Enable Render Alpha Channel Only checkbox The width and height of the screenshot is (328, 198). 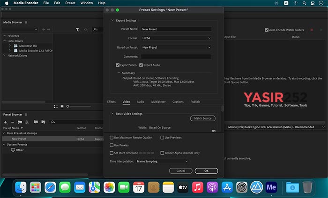pyautogui.click(x=162, y=153)
